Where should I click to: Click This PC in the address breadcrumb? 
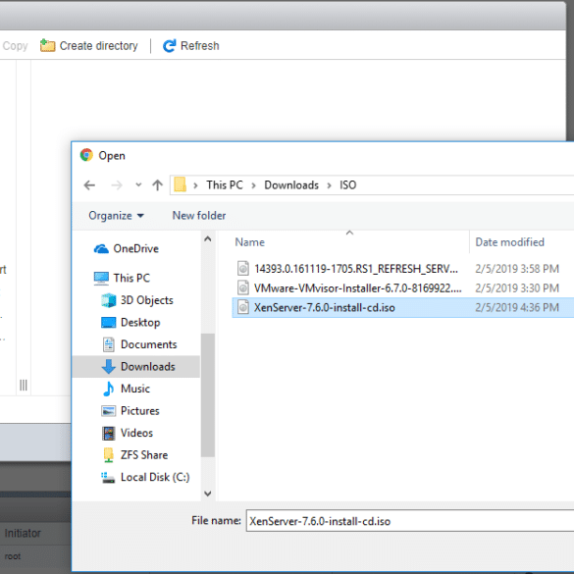point(225,185)
